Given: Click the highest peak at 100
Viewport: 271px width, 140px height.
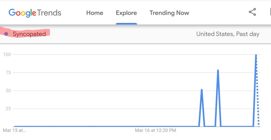Looking at the screenshot, I should tap(256, 55).
